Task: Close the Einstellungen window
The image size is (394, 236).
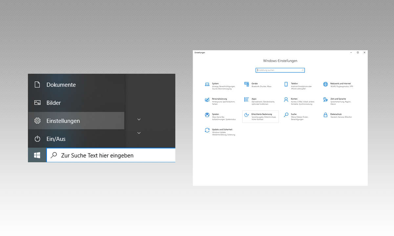Action: point(364,52)
